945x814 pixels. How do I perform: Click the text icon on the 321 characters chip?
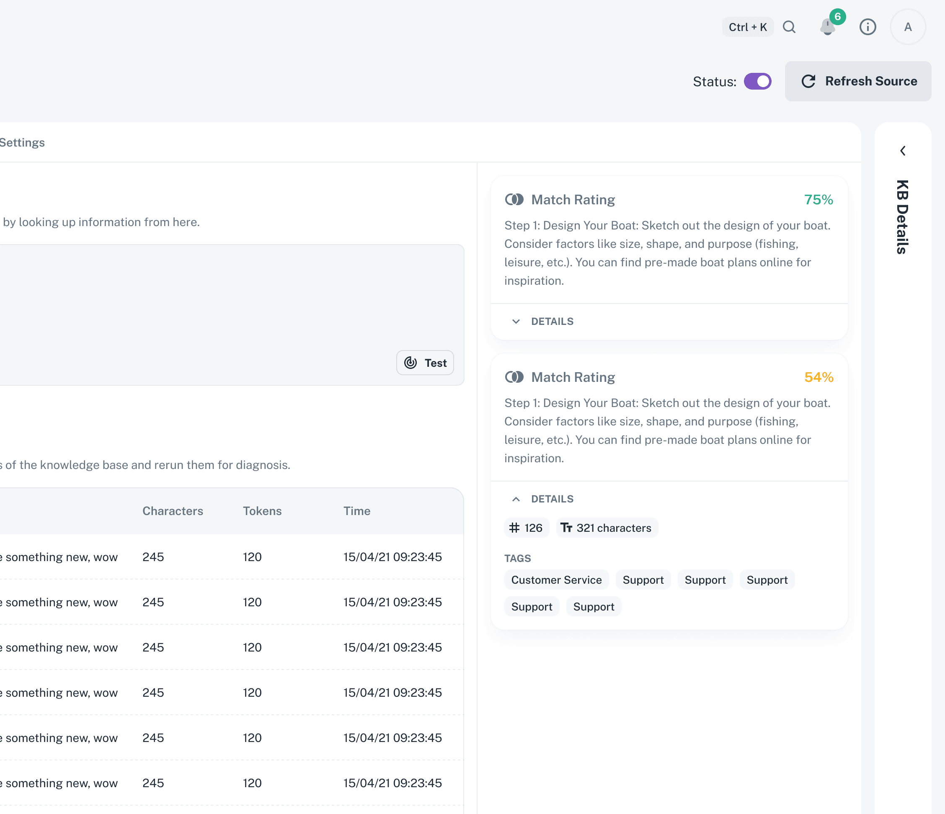tap(567, 528)
